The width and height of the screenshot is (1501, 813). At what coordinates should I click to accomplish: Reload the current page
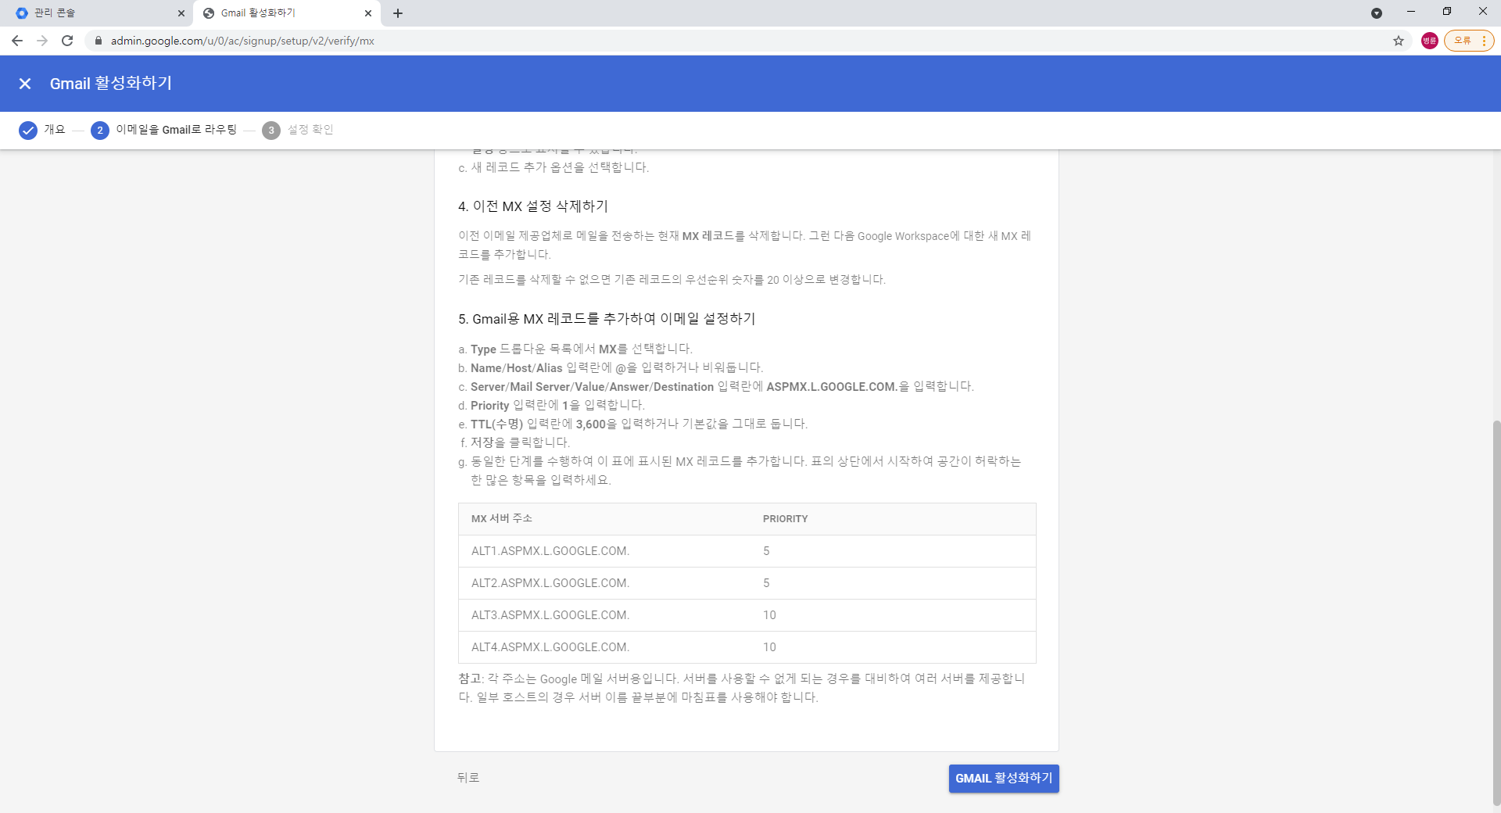pos(67,41)
